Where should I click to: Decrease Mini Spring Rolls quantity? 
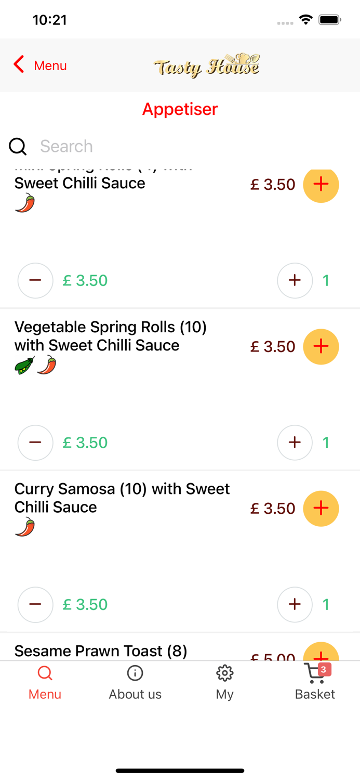pyautogui.click(x=35, y=280)
